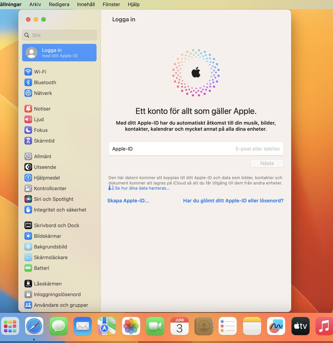
Task: Select the Ljud speaker icon
Action: [28, 120]
